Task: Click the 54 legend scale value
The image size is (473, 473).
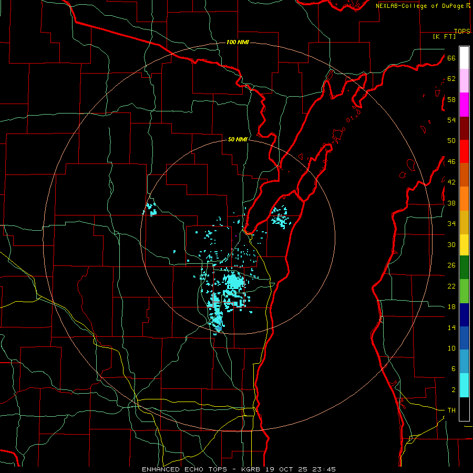Action: 451,120
